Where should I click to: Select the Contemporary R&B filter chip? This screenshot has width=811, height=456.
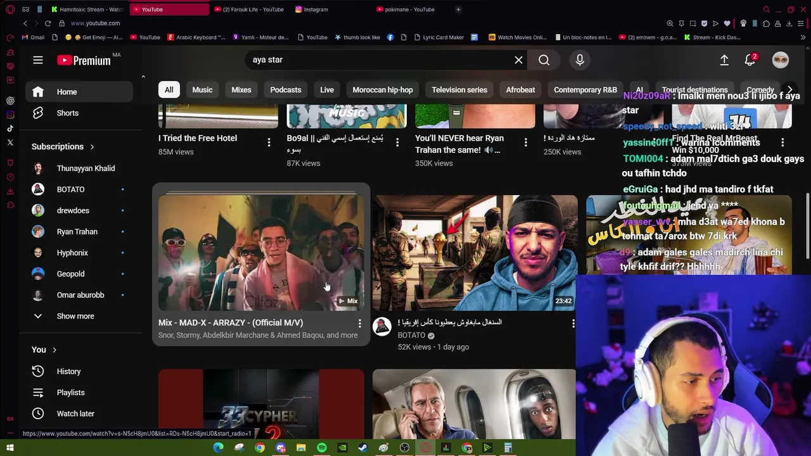click(585, 90)
